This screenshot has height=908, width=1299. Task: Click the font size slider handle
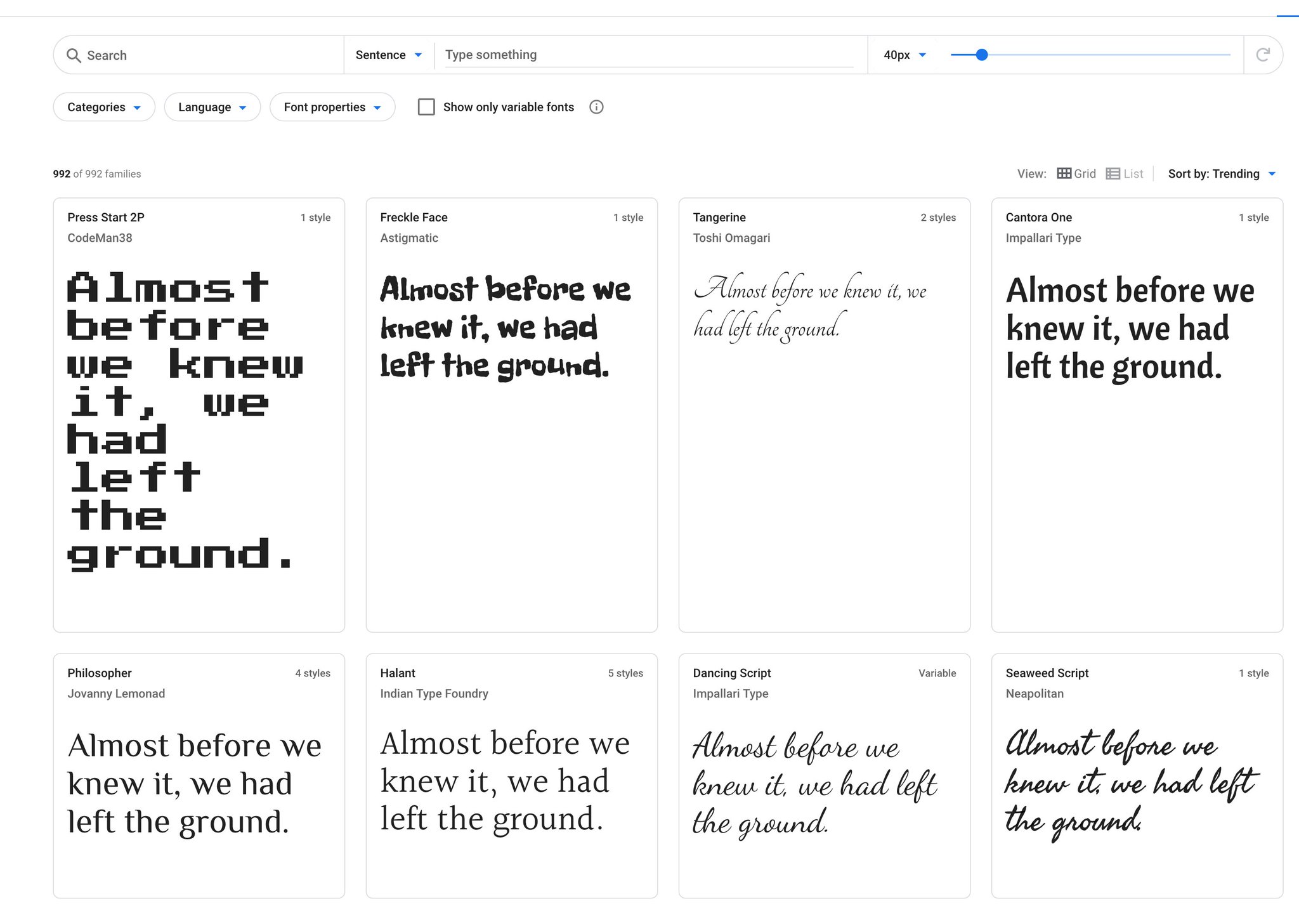(981, 55)
